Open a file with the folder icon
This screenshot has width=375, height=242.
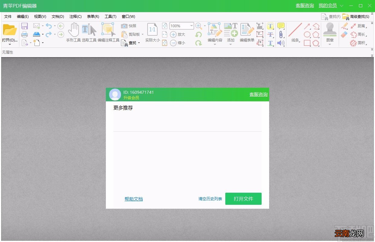[10, 30]
